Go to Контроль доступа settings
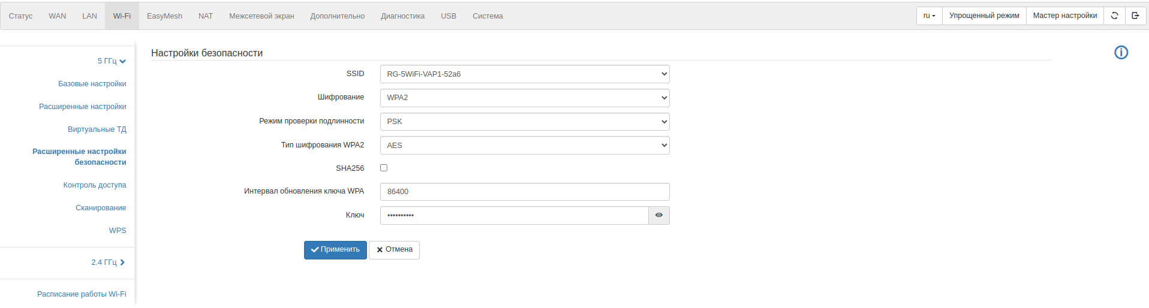Viewport: 1149px width, 308px height. point(95,185)
